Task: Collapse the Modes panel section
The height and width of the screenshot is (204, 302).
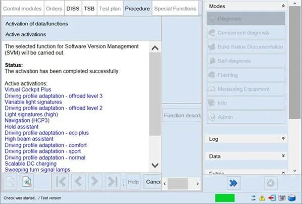Action: (x=283, y=6)
